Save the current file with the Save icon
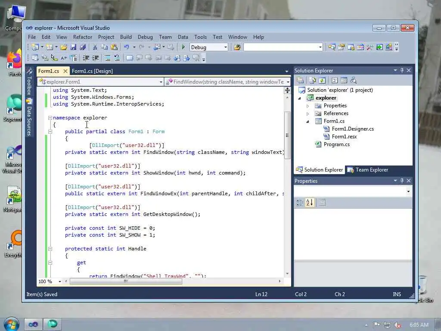Viewport: 441px width, 331px height. click(73, 47)
